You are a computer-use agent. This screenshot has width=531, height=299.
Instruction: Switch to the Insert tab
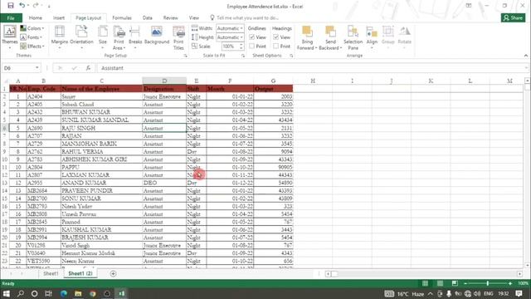click(x=59, y=18)
